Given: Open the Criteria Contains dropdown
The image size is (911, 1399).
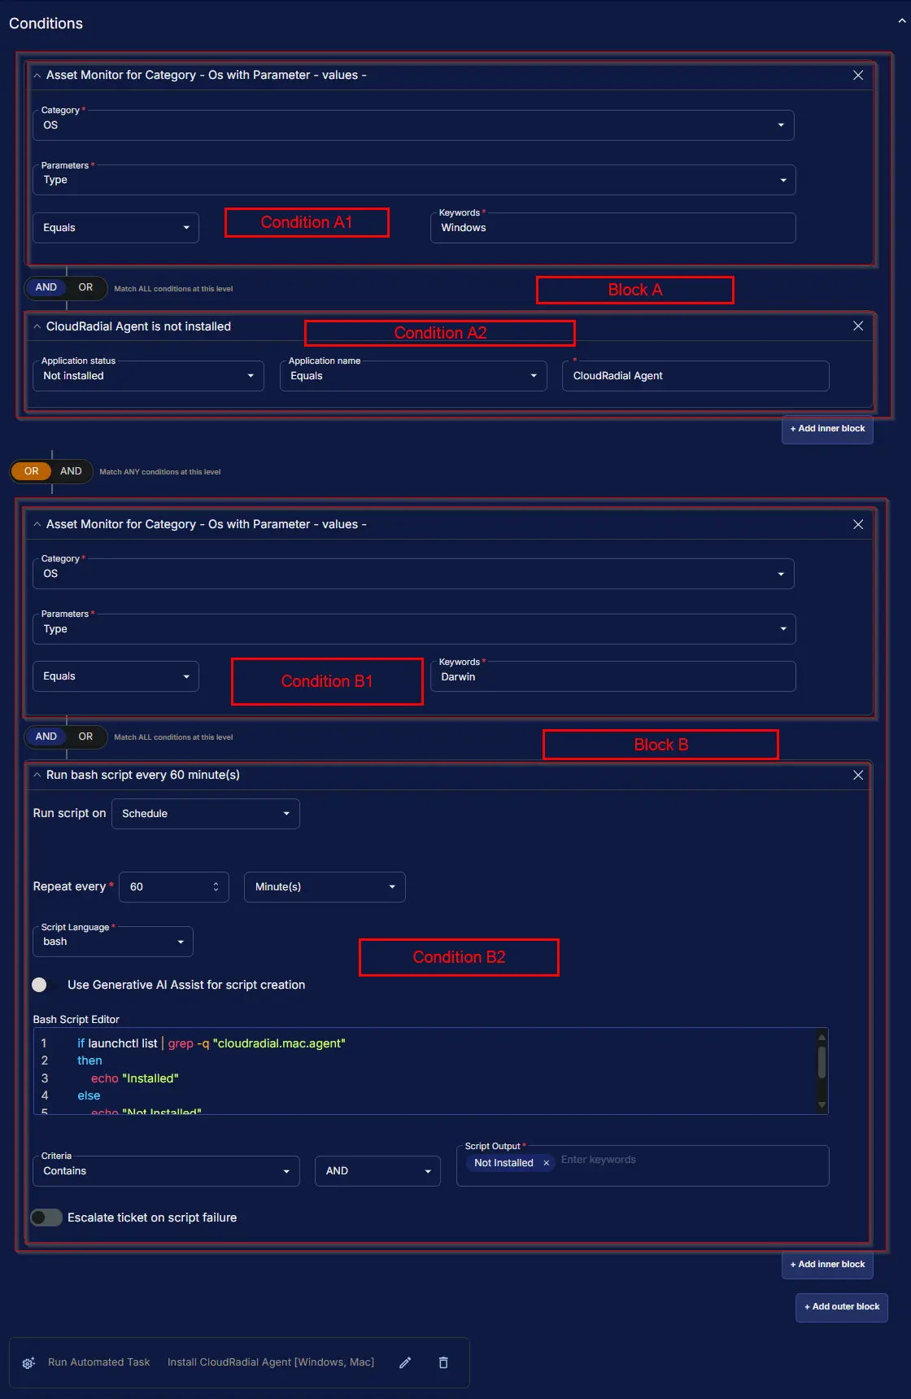Looking at the screenshot, I should (x=166, y=1171).
